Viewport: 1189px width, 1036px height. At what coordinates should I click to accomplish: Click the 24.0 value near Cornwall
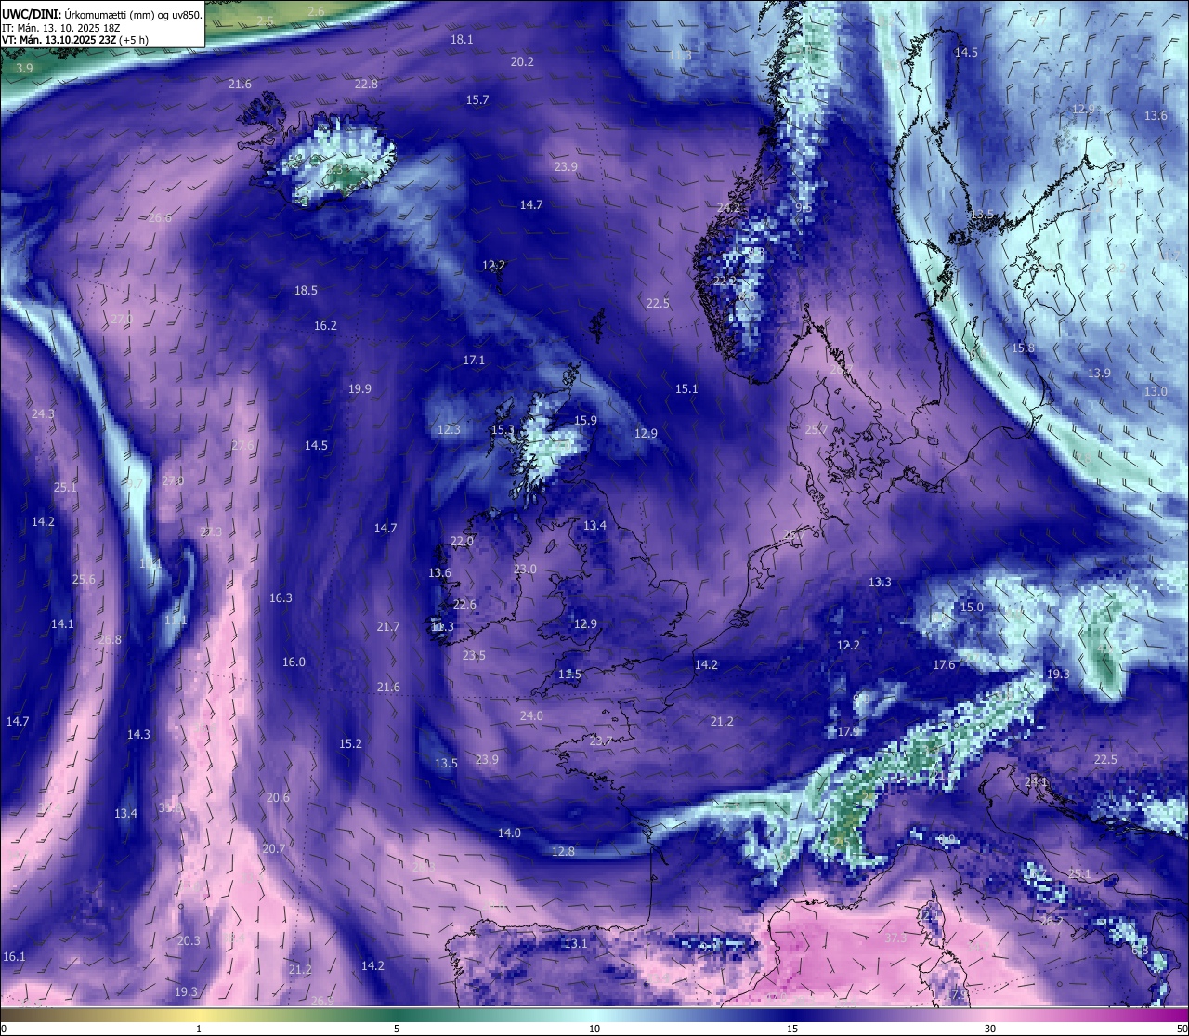tap(531, 716)
